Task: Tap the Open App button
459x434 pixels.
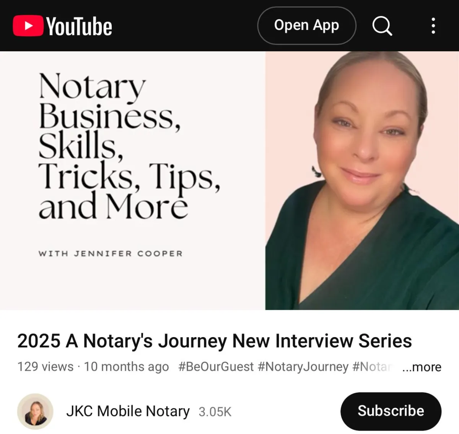Action: [307, 26]
